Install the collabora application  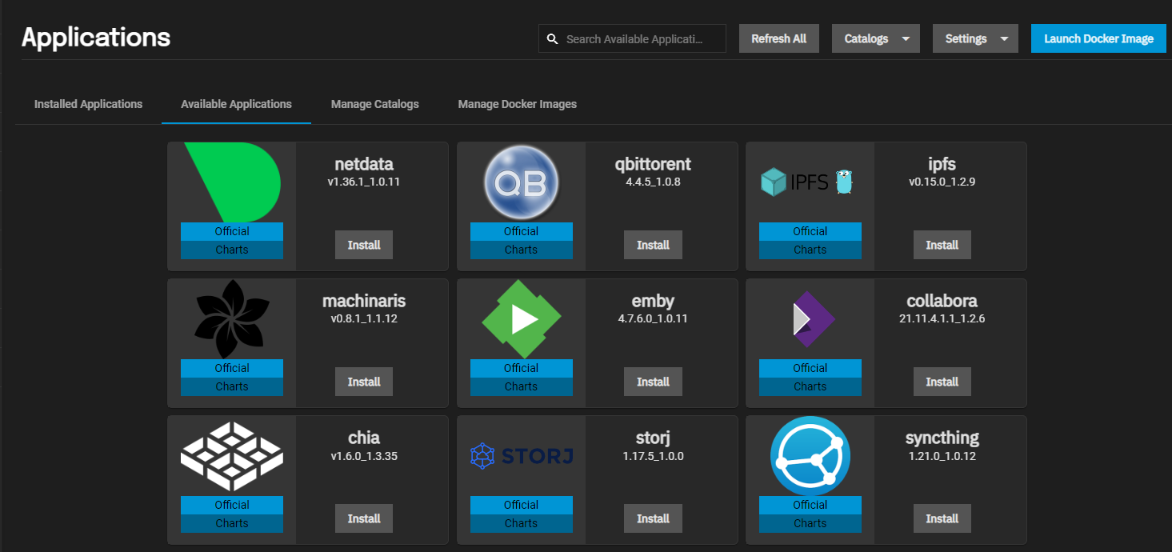[942, 382]
